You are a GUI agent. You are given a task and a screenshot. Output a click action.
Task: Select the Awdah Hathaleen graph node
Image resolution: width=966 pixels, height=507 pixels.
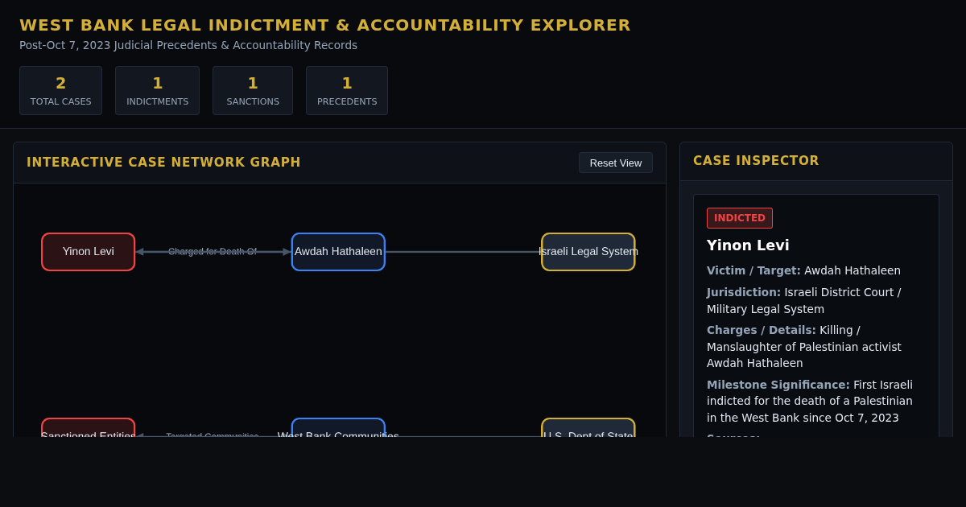pyautogui.click(x=338, y=252)
